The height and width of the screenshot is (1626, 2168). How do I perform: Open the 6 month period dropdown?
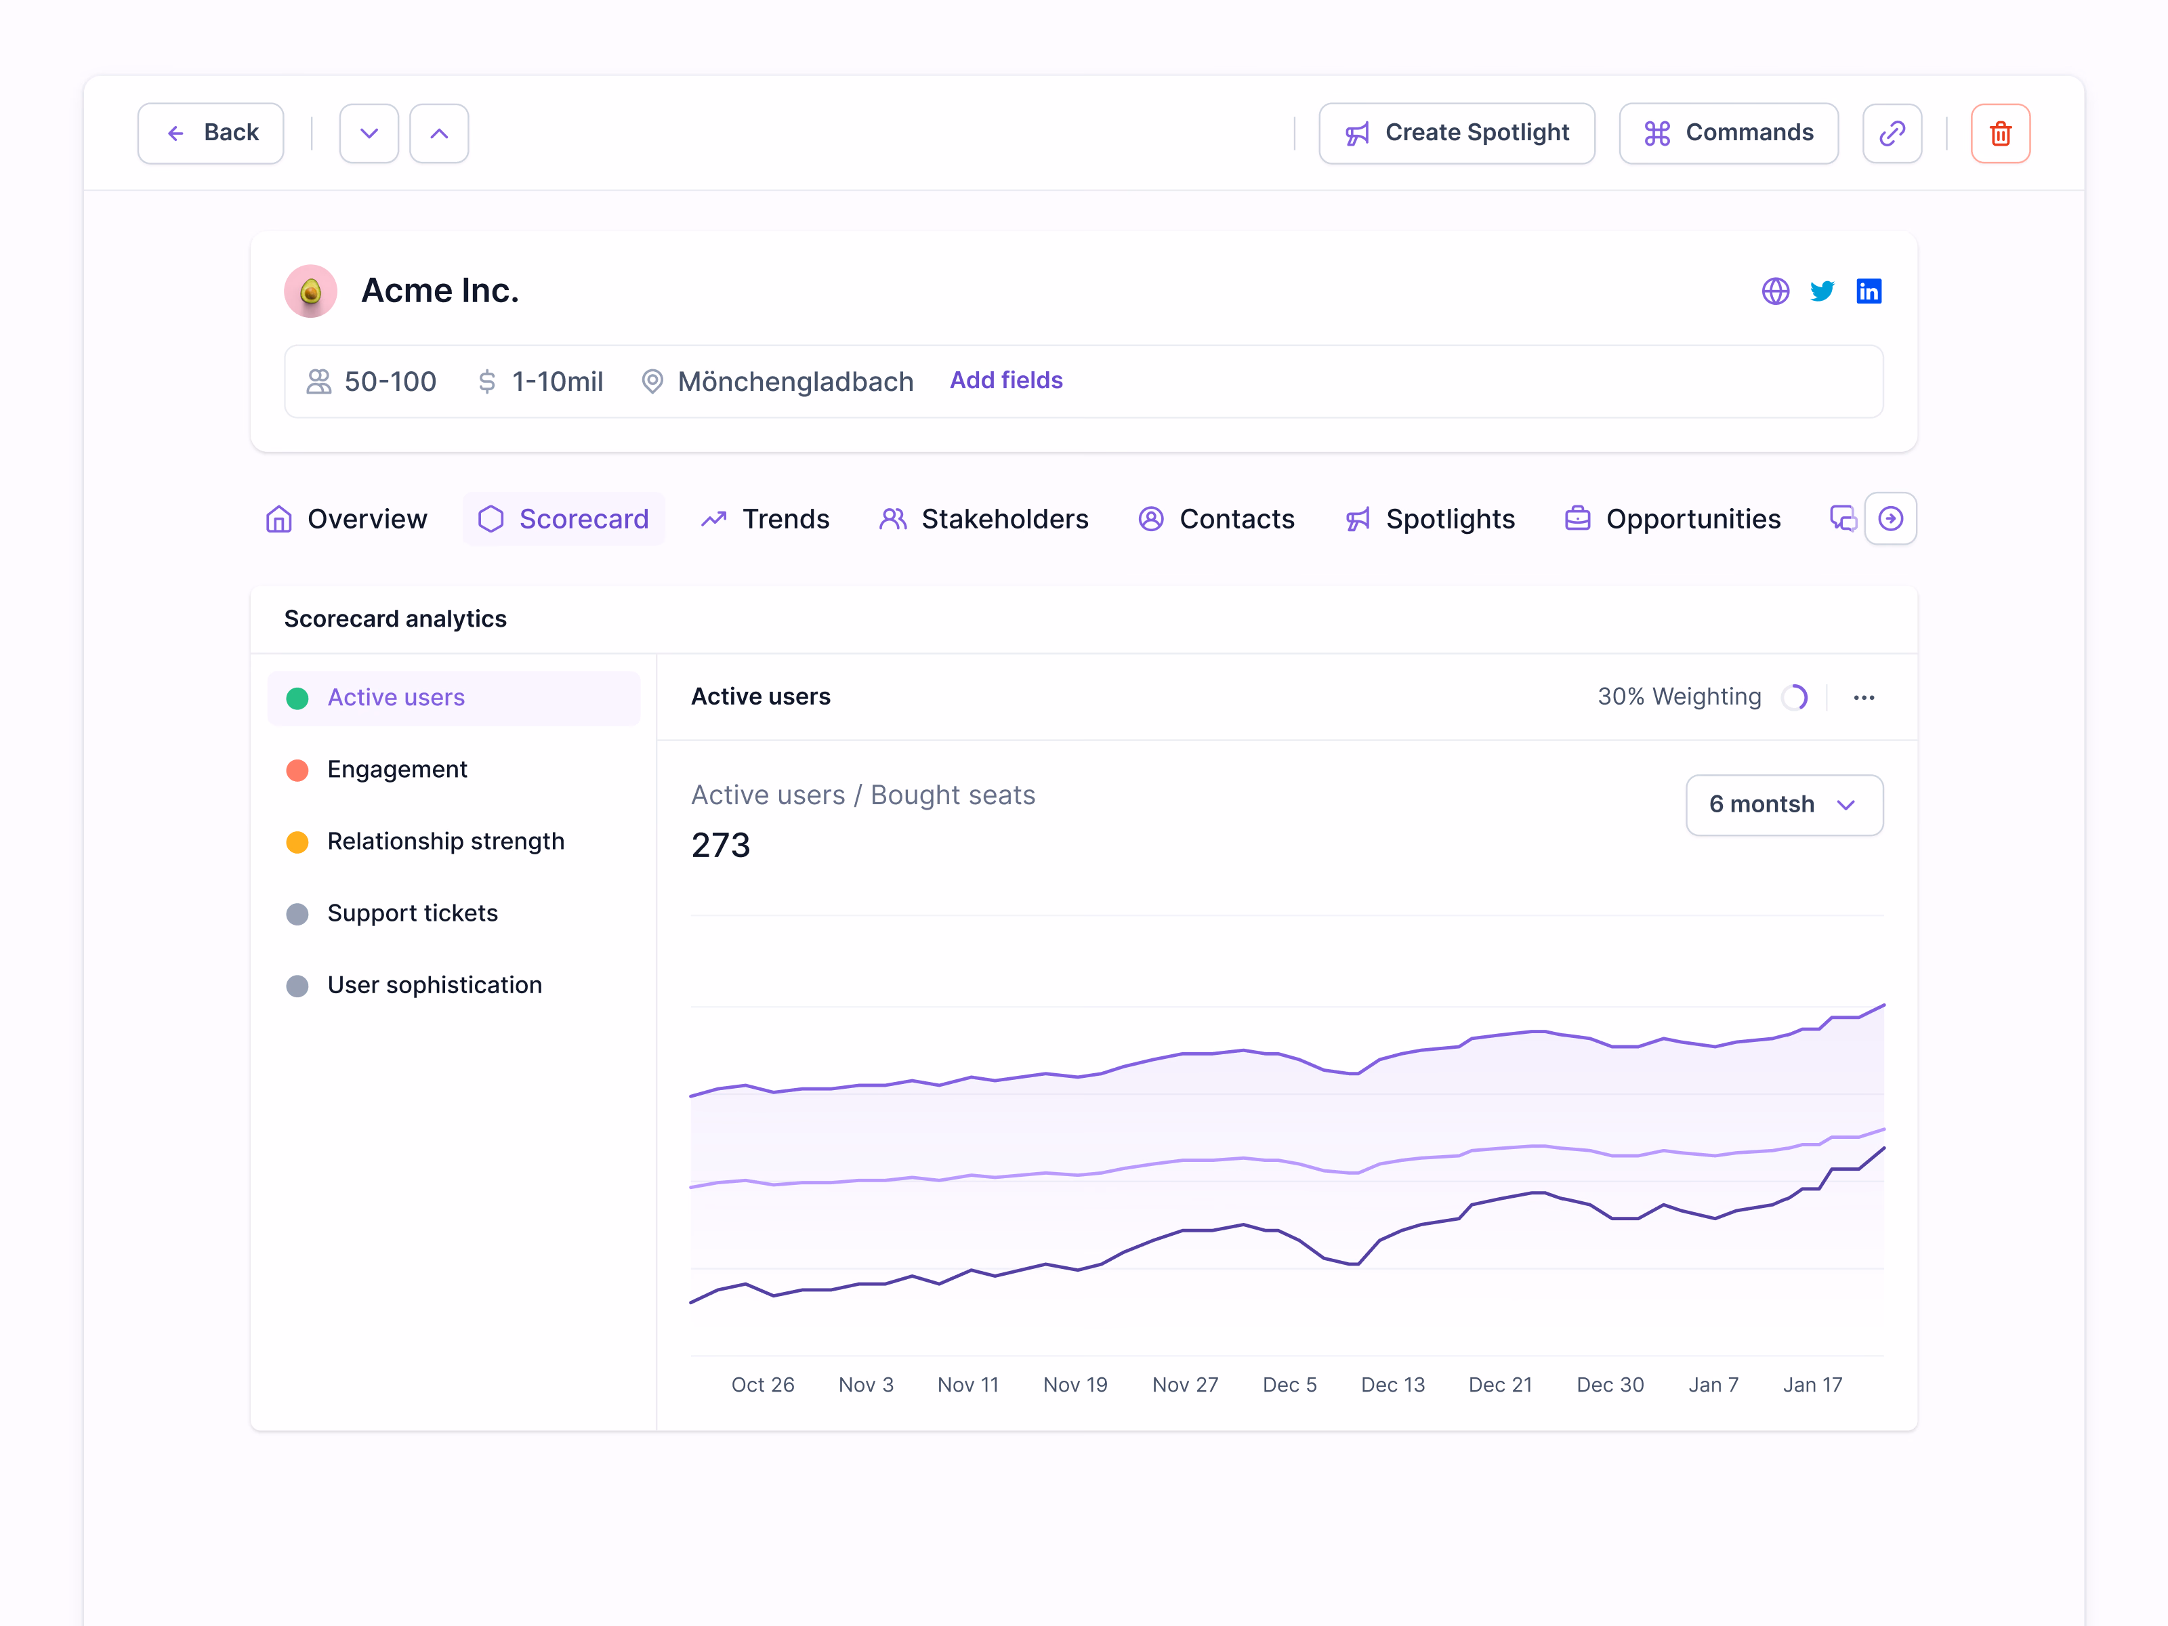point(1784,805)
